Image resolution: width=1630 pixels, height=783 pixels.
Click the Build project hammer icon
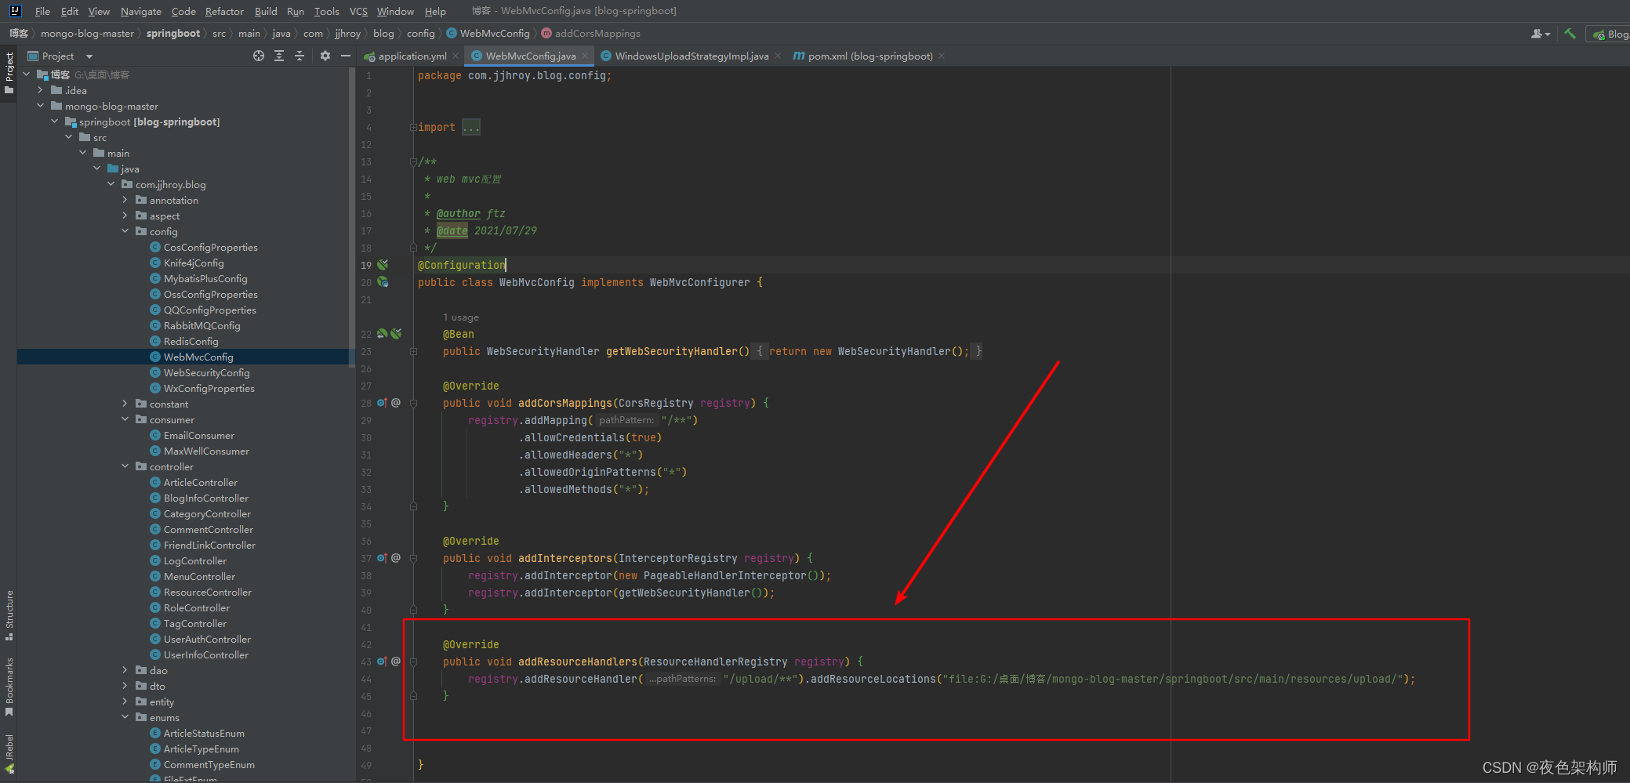coord(1570,34)
